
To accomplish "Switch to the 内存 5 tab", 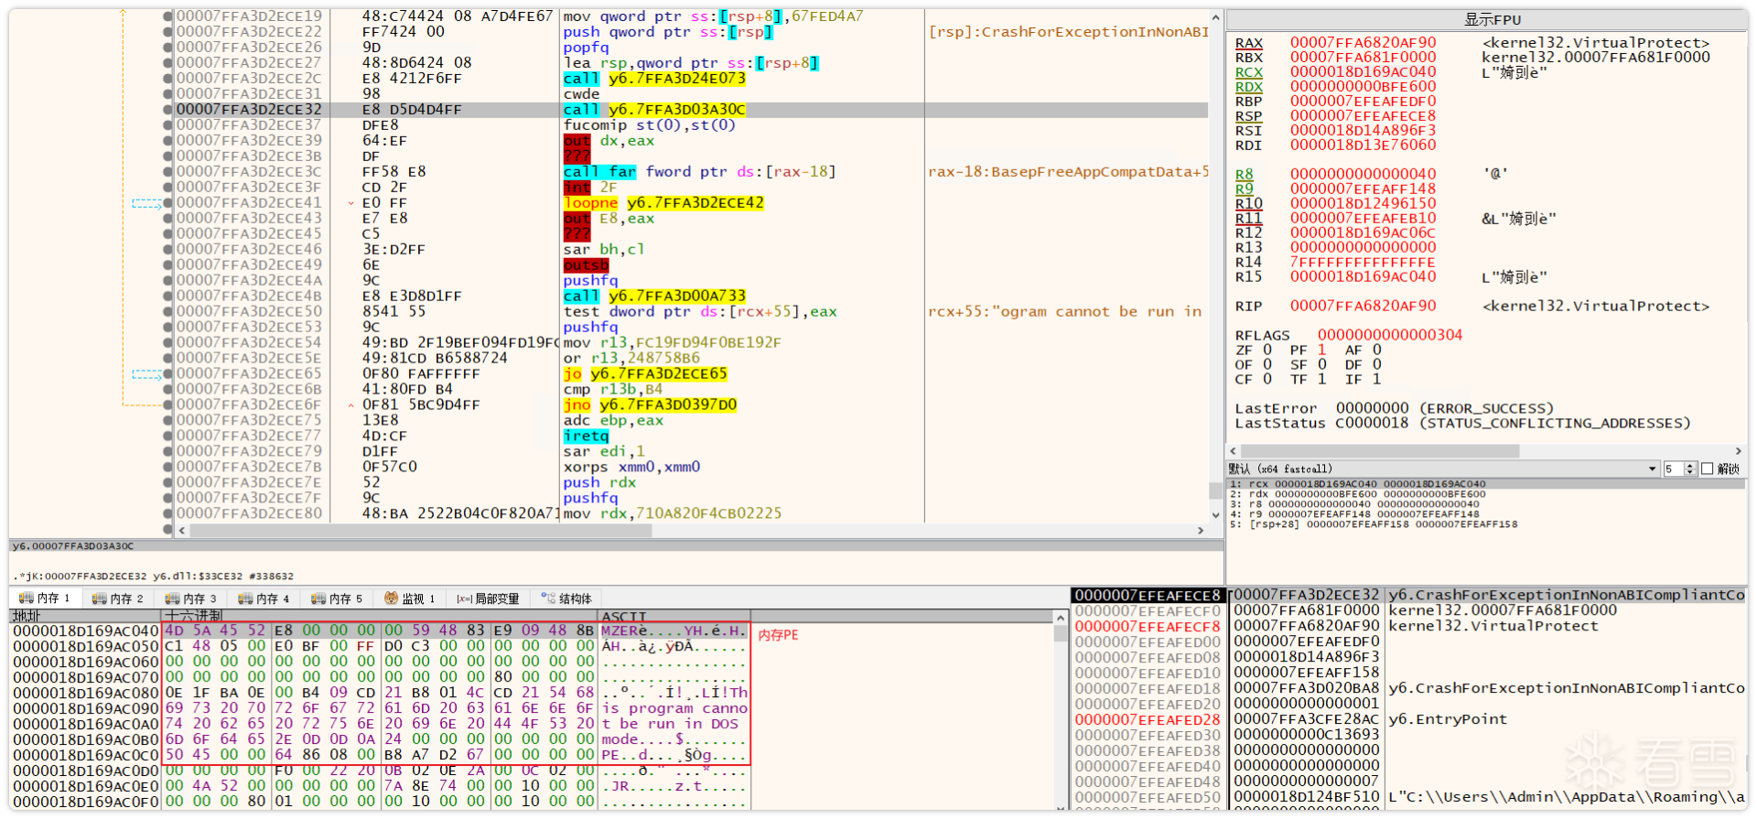I will coord(338,598).
